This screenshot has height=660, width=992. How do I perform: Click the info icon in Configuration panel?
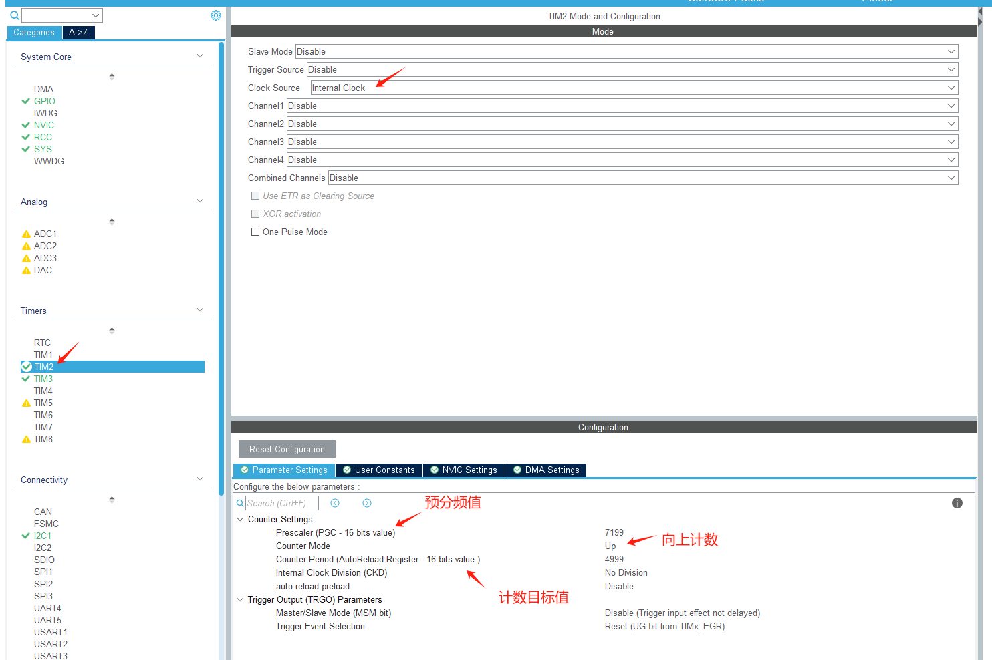957,503
